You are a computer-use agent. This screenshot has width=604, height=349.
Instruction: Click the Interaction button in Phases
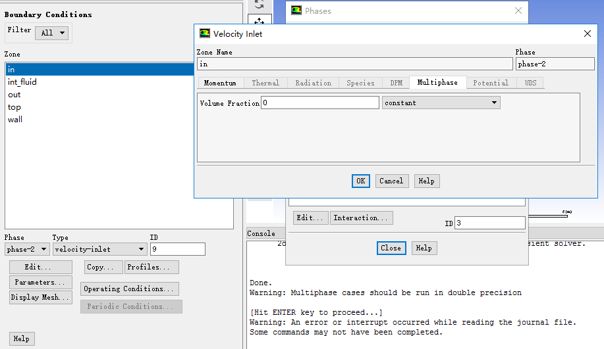click(362, 218)
